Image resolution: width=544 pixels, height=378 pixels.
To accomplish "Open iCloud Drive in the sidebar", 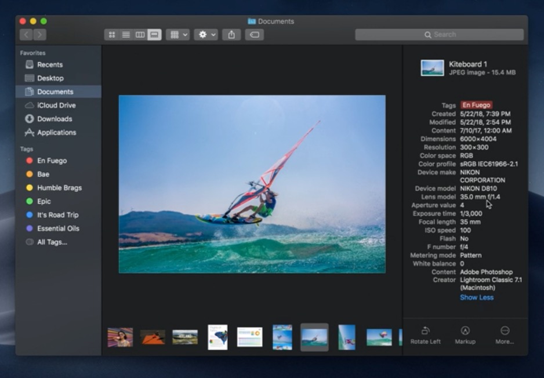I will coord(56,106).
